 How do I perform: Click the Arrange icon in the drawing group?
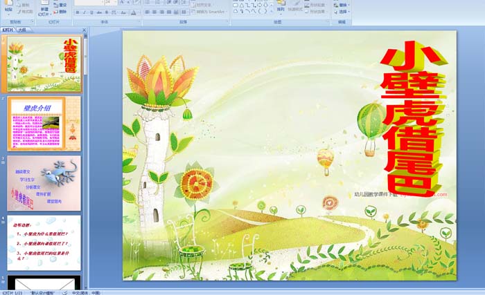point(281,7)
